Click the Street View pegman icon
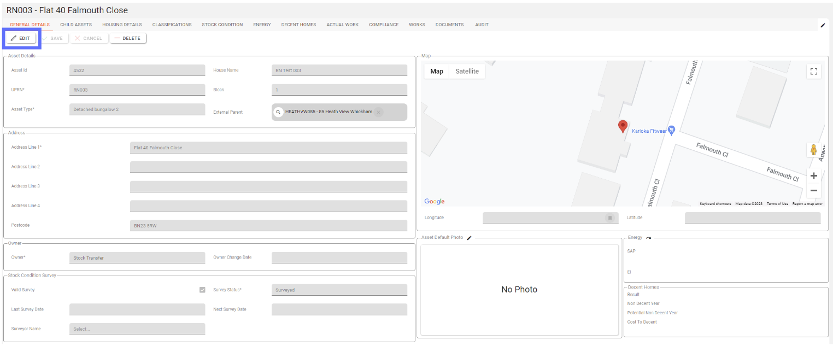833x346 pixels. pyautogui.click(x=813, y=150)
